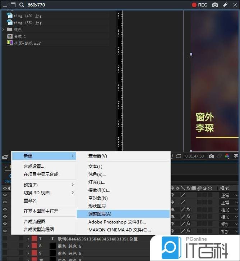
Task: Expand layer 8 黑色 纯色 5
Action: 28,246
